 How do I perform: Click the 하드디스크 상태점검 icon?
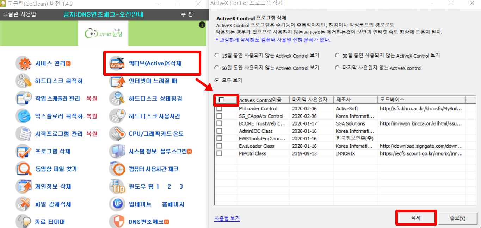pos(117,99)
